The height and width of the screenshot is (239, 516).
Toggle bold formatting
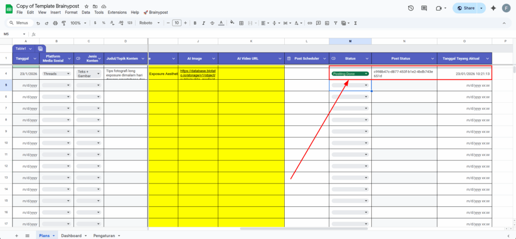tap(195, 23)
